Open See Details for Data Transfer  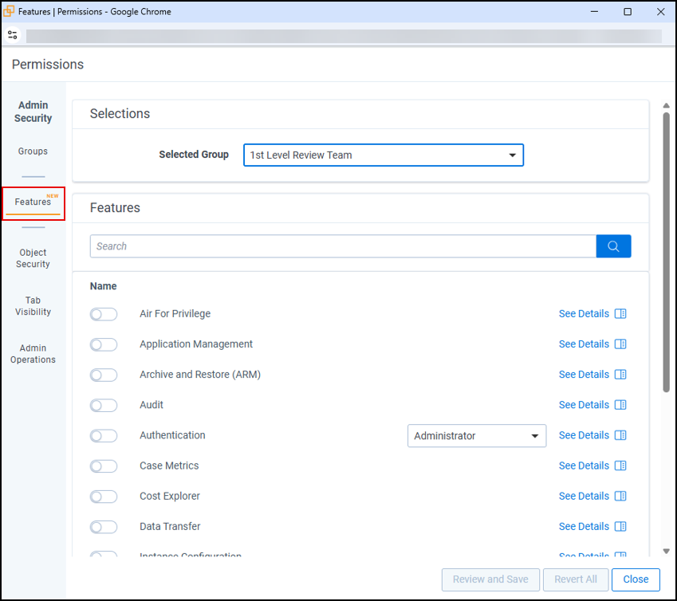(583, 526)
